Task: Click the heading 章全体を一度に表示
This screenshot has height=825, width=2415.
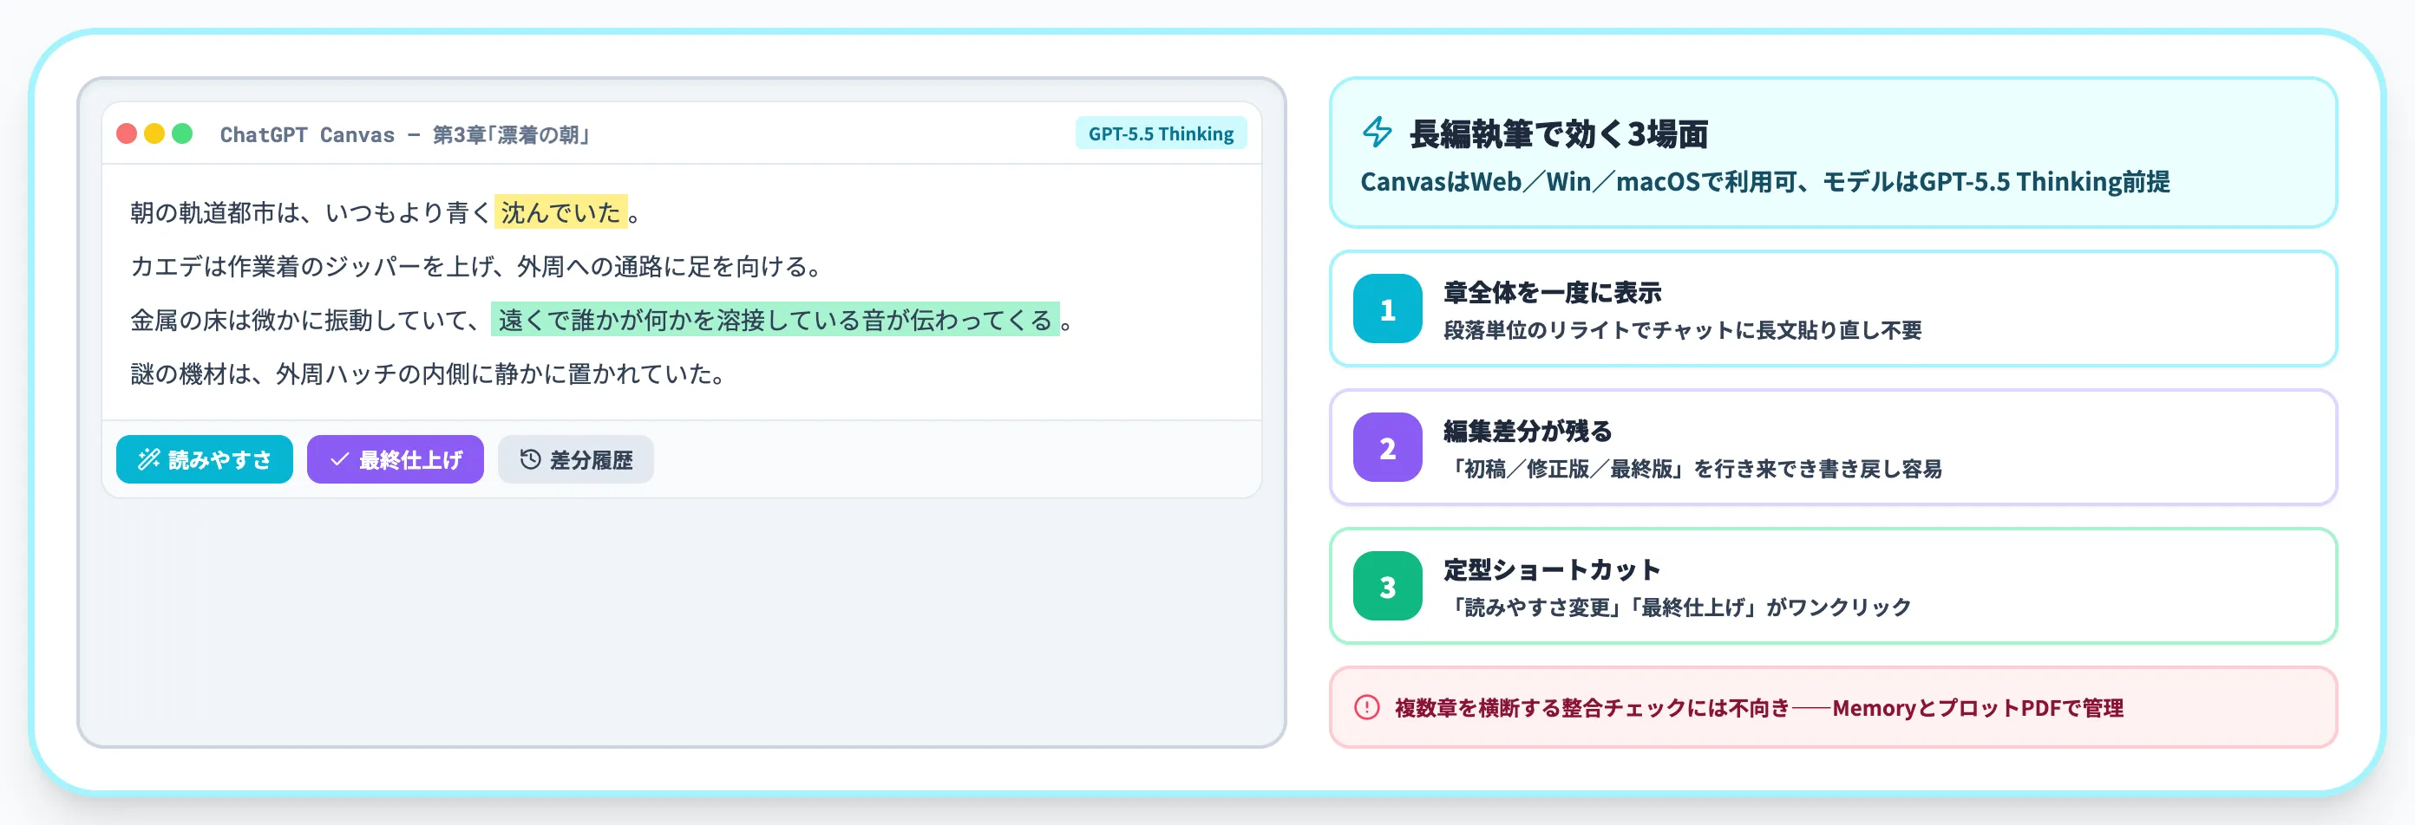Action: coord(1552,292)
